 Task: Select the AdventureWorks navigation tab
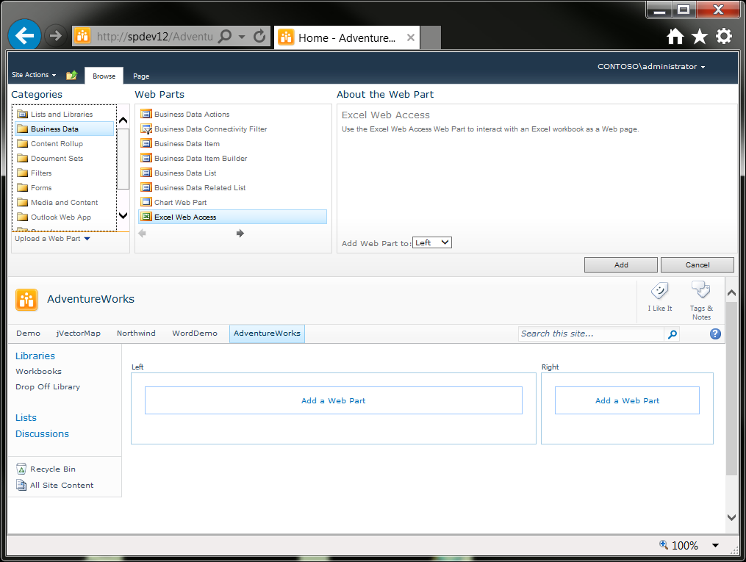pos(267,334)
